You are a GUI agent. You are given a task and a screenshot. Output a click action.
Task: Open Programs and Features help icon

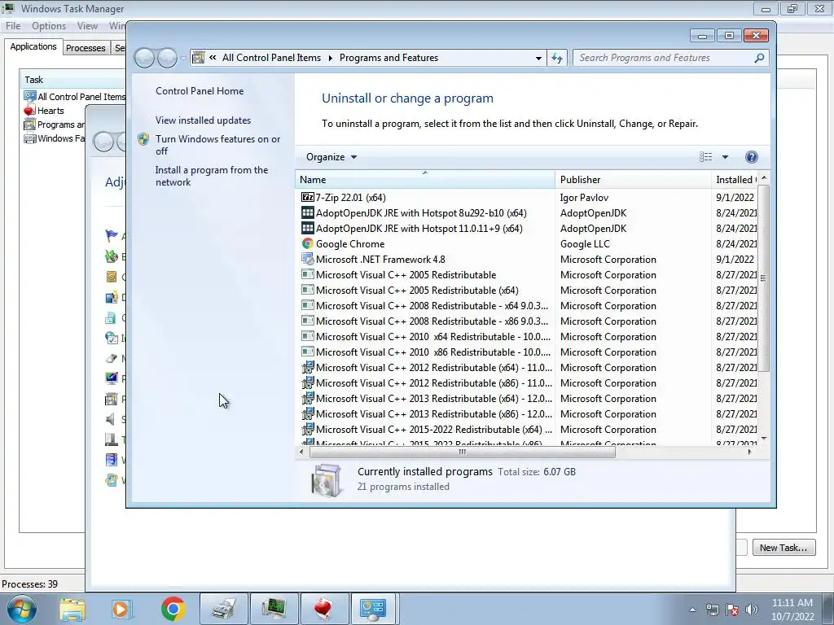click(751, 157)
